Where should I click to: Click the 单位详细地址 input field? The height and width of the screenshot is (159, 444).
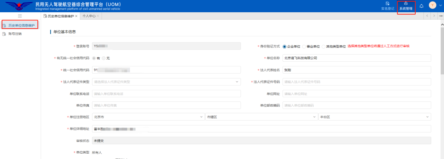pos(261,129)
